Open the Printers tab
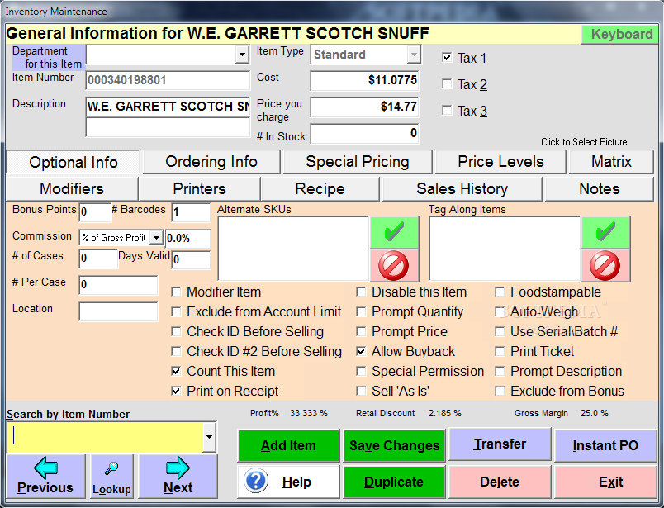664x508 pixels. [x=200, y=188]
